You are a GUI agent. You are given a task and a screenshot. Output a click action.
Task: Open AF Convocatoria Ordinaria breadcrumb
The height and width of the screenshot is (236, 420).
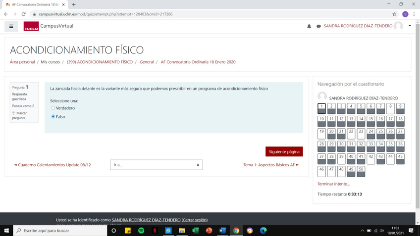(198, 62)
